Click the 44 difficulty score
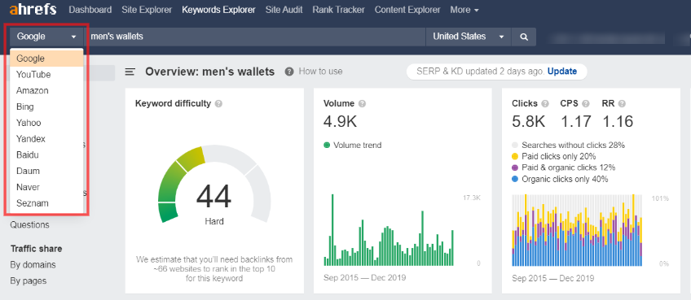This screenshot has width=691, height=300. click(x=213, y=197)
